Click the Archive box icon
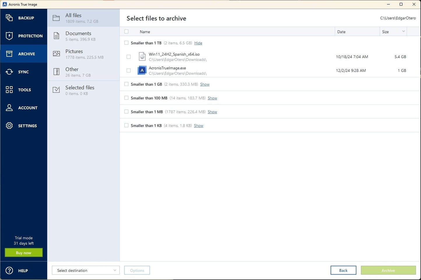 click(9, 54)
